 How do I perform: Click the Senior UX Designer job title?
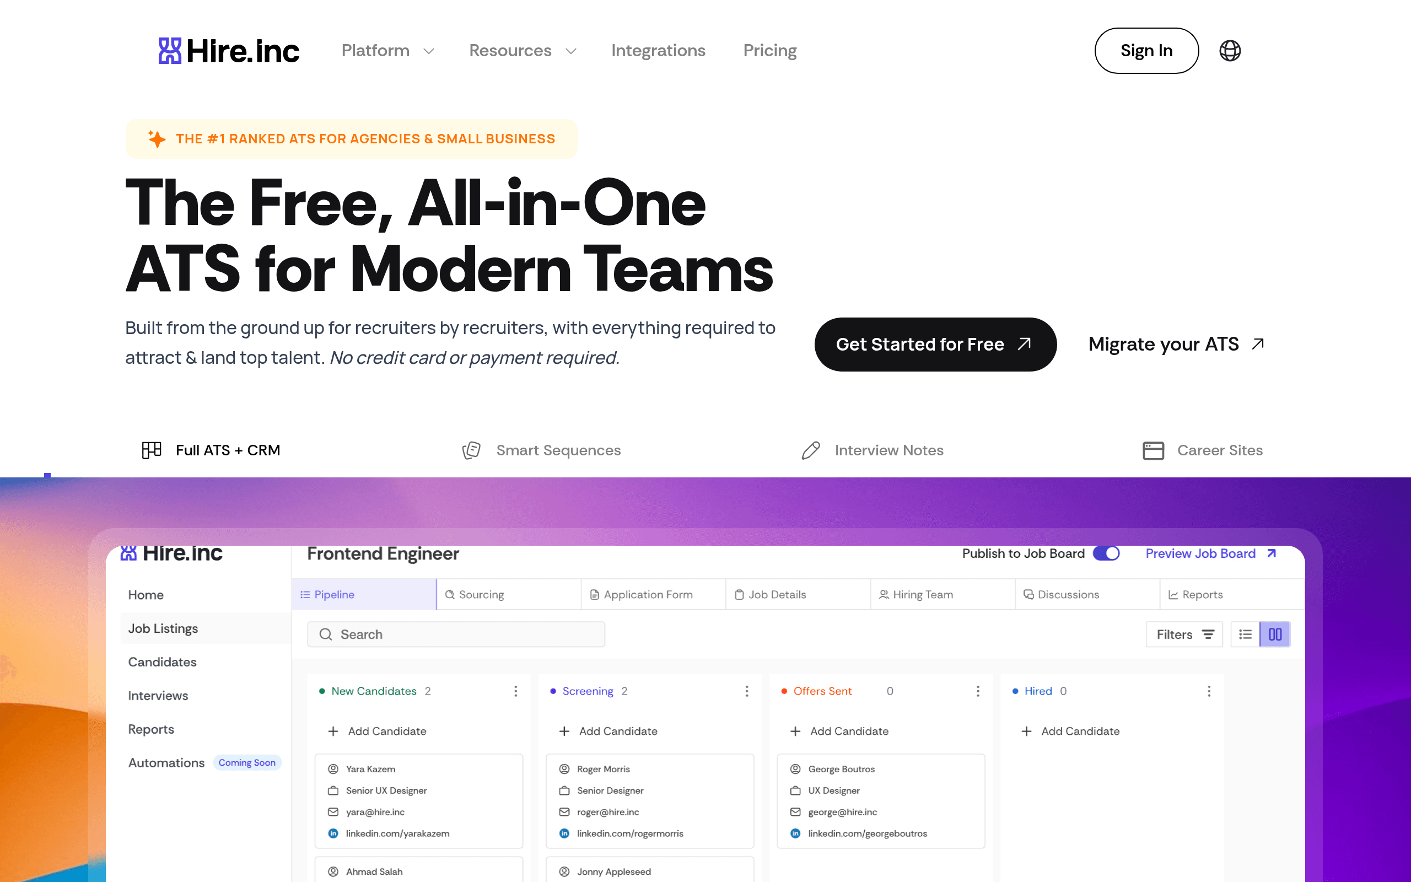coord(386,790)
